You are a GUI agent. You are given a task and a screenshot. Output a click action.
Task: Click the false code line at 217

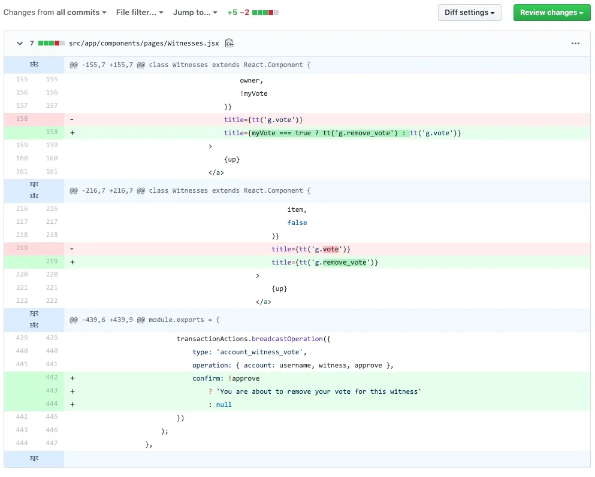coord(297,223)
